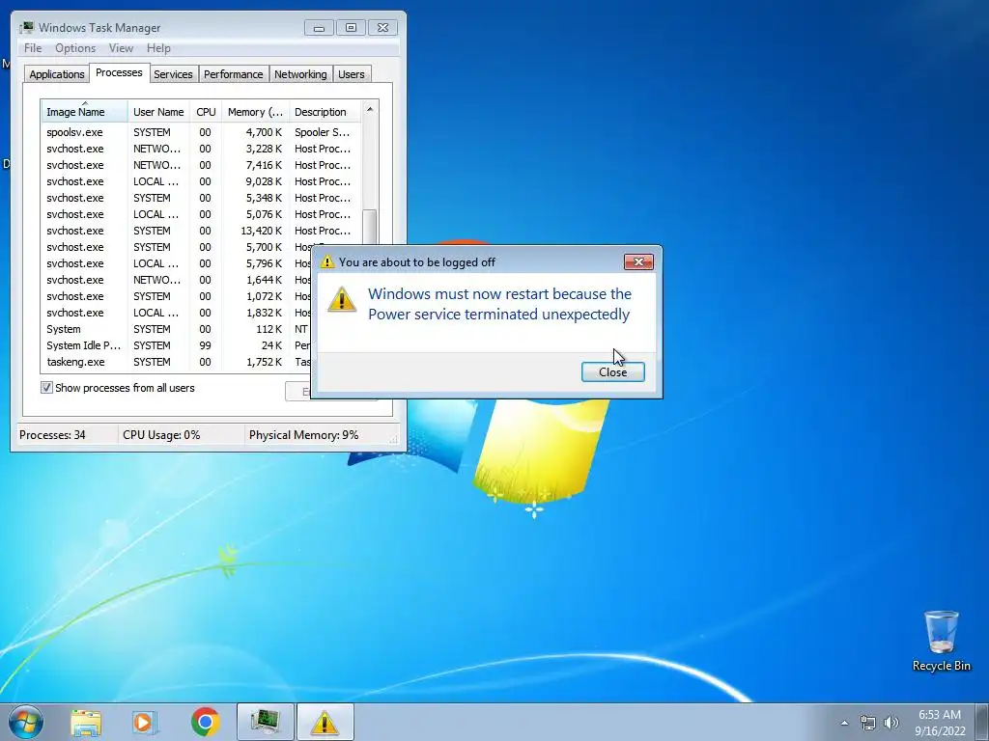
Task: Select svchost.exe using 9,028 K
Action: [x=201, y=181]
